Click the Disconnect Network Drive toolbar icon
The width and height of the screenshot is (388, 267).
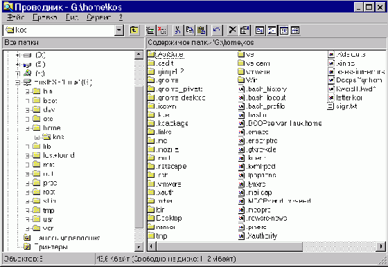[162, 30]
